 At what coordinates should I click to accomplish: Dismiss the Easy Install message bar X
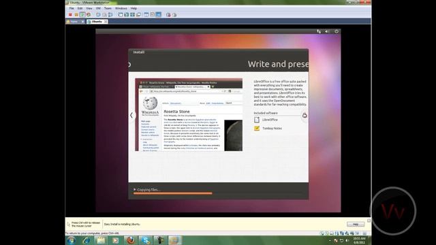(369, 220)
